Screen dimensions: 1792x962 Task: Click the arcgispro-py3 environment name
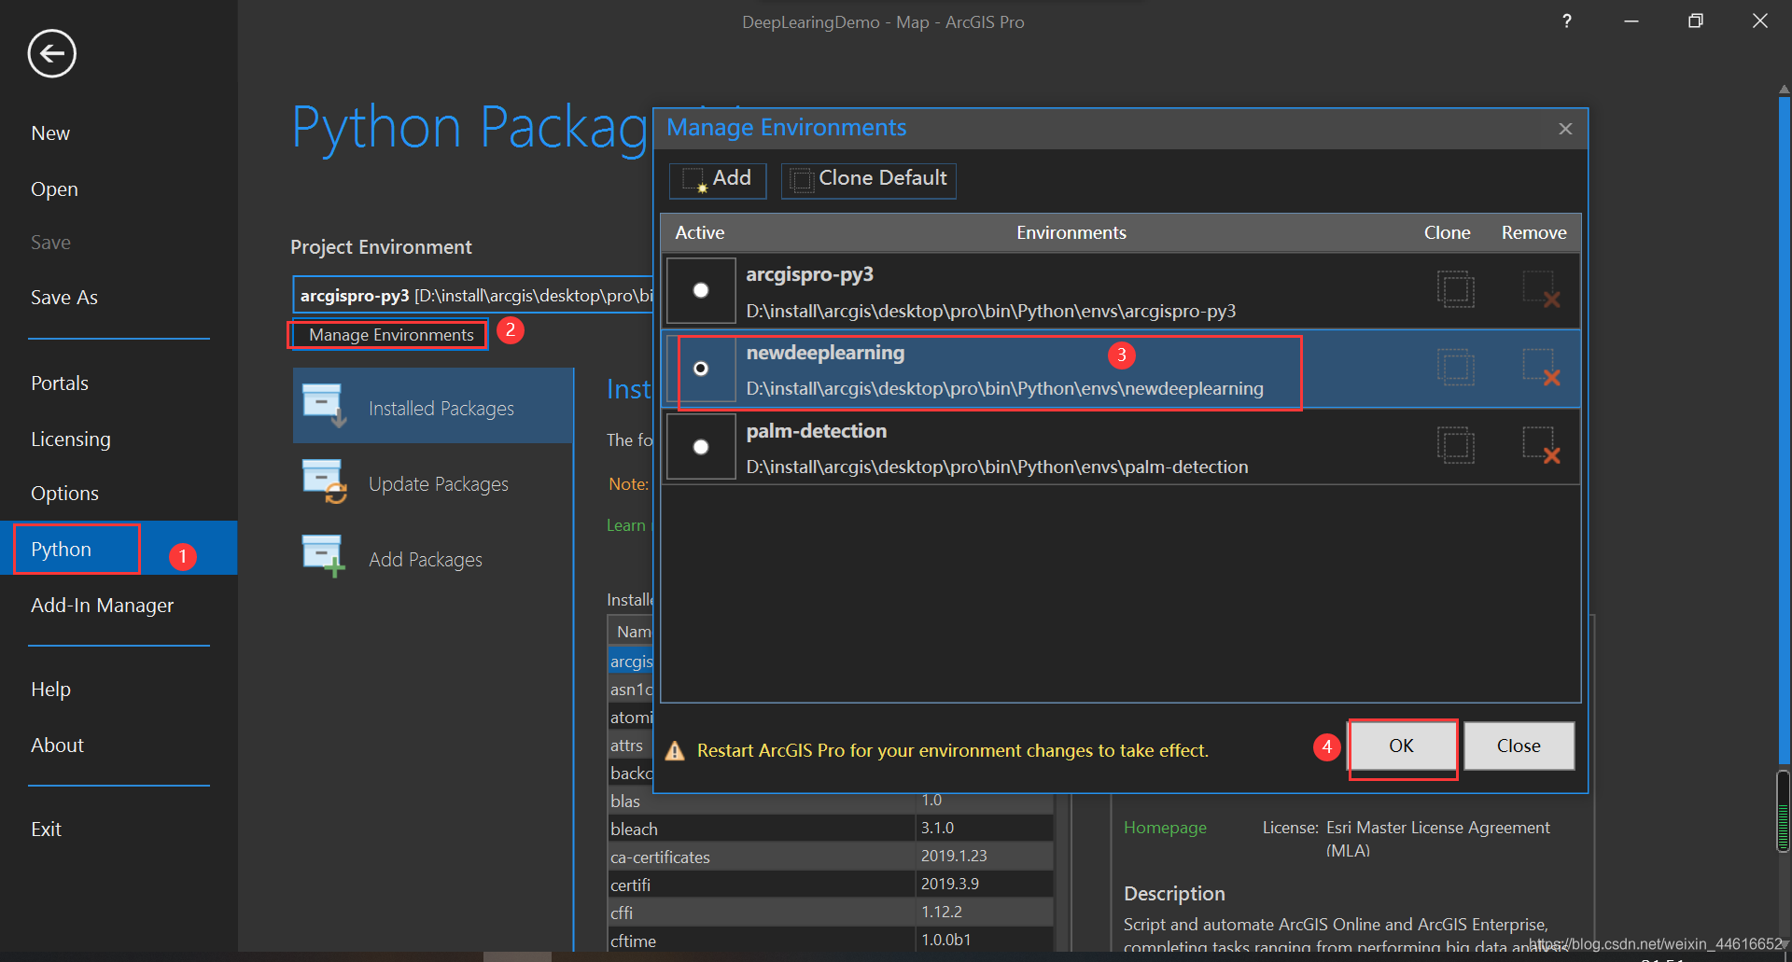(x=809, y=274)
